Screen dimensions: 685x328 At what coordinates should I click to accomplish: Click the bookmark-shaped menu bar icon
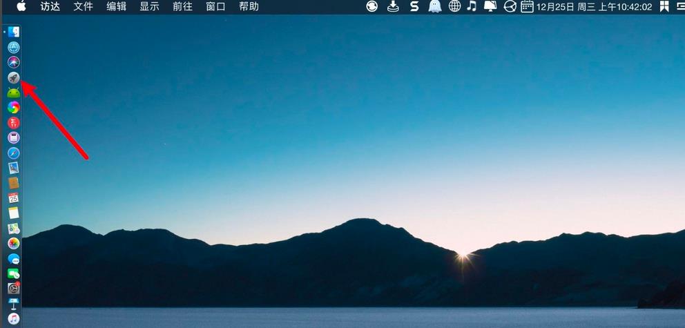pos(664,6)
